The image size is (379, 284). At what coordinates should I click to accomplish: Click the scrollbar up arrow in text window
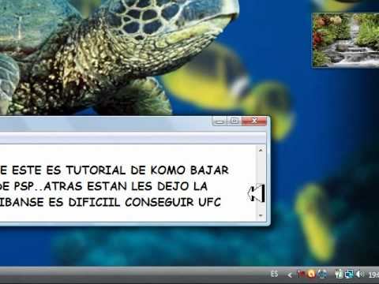261,151
